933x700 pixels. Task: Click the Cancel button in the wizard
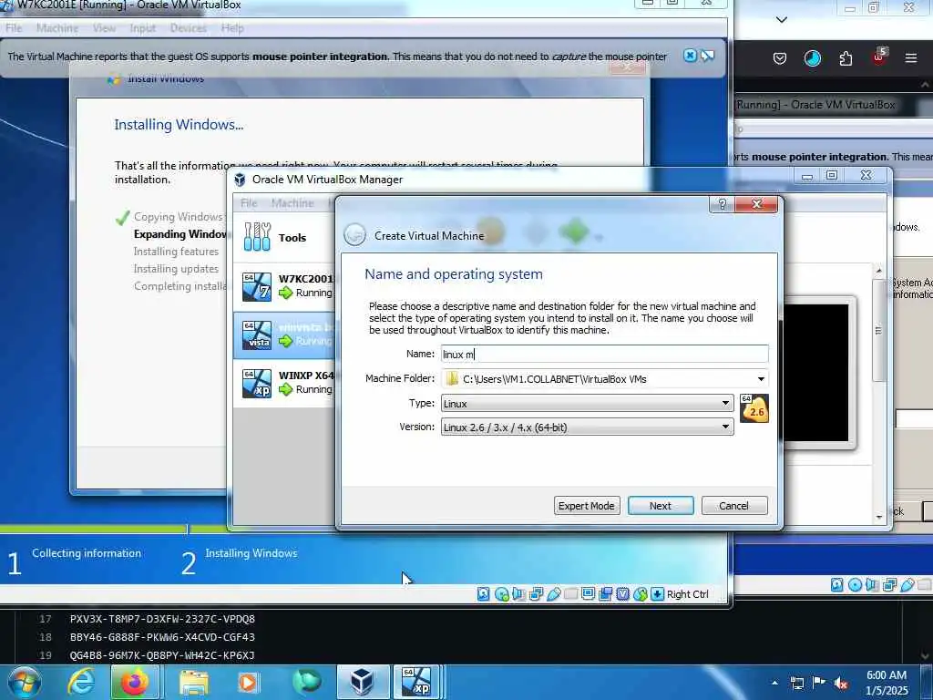click(734, 505)
